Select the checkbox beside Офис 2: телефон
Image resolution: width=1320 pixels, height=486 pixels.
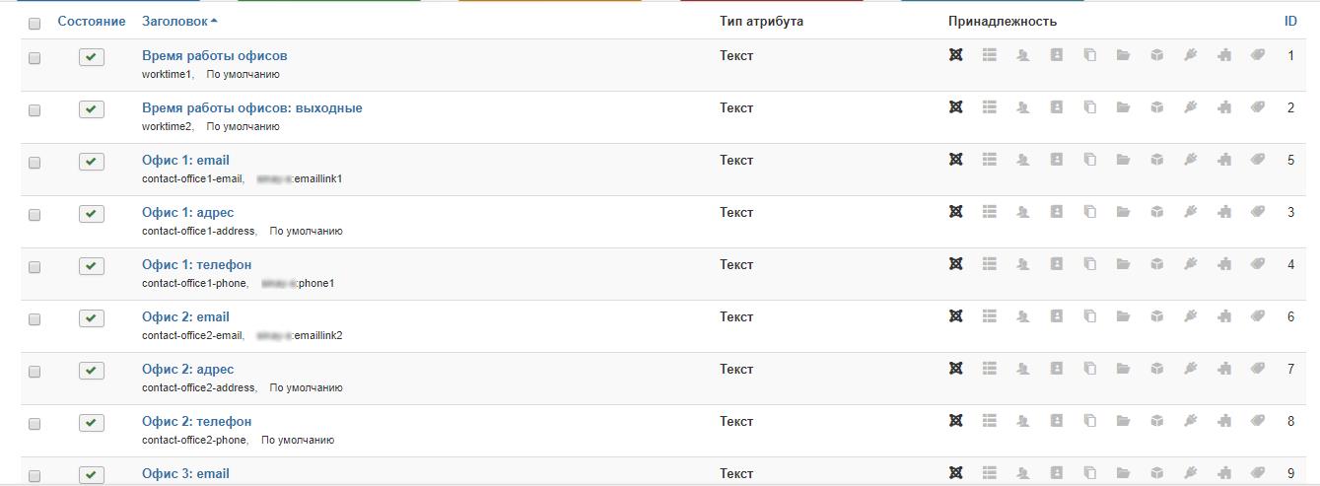[35, 424]
